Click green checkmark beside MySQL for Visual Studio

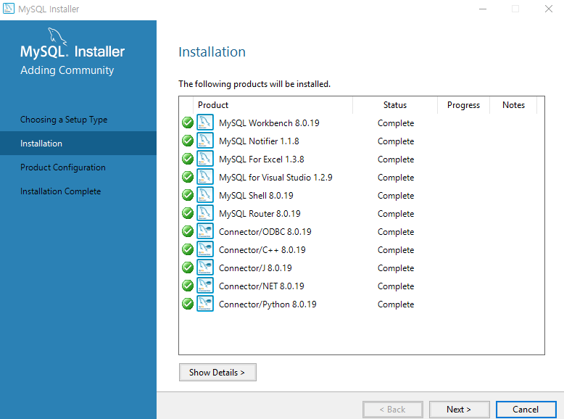(x=188, y=177)
